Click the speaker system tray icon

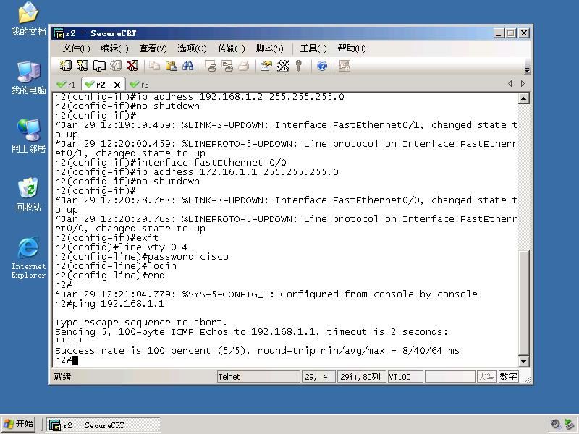tap(555, 425)
